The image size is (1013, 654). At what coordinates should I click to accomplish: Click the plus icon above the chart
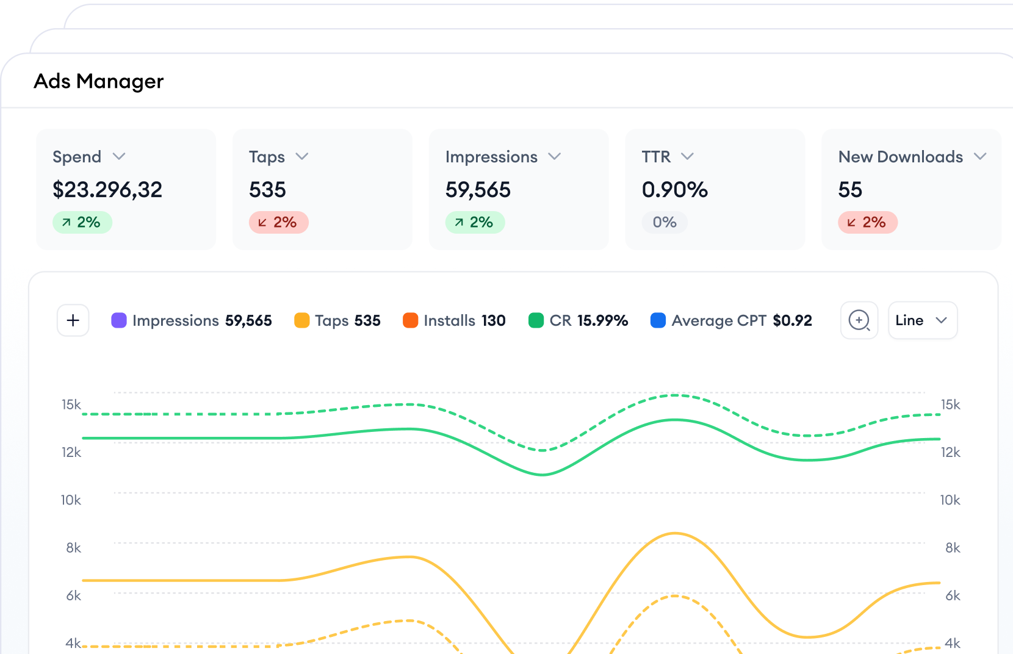[x=73, y=320]
